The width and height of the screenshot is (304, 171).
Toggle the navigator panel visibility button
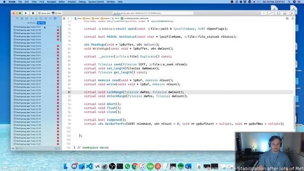click(279, 13)
